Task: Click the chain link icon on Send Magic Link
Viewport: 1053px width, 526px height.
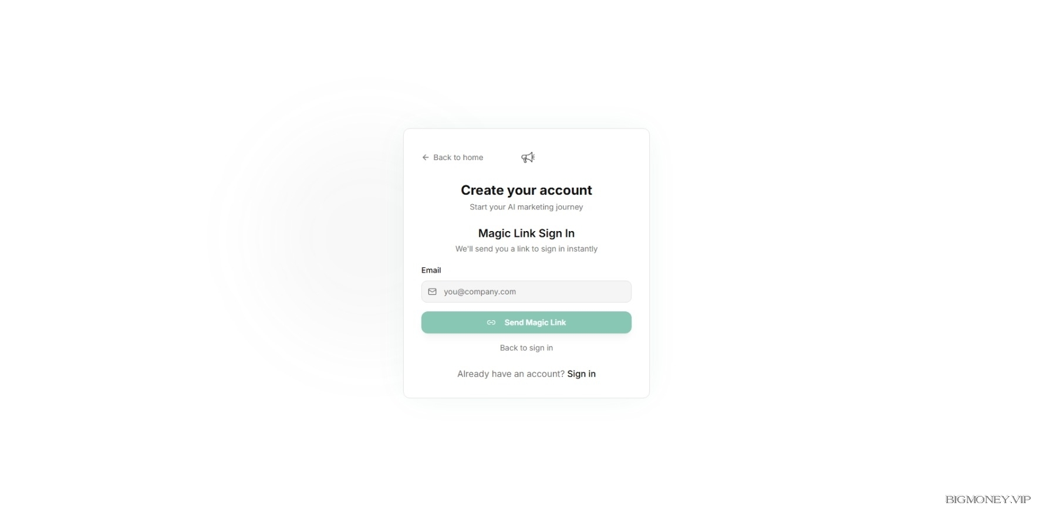Action: [x=491, y=323]
